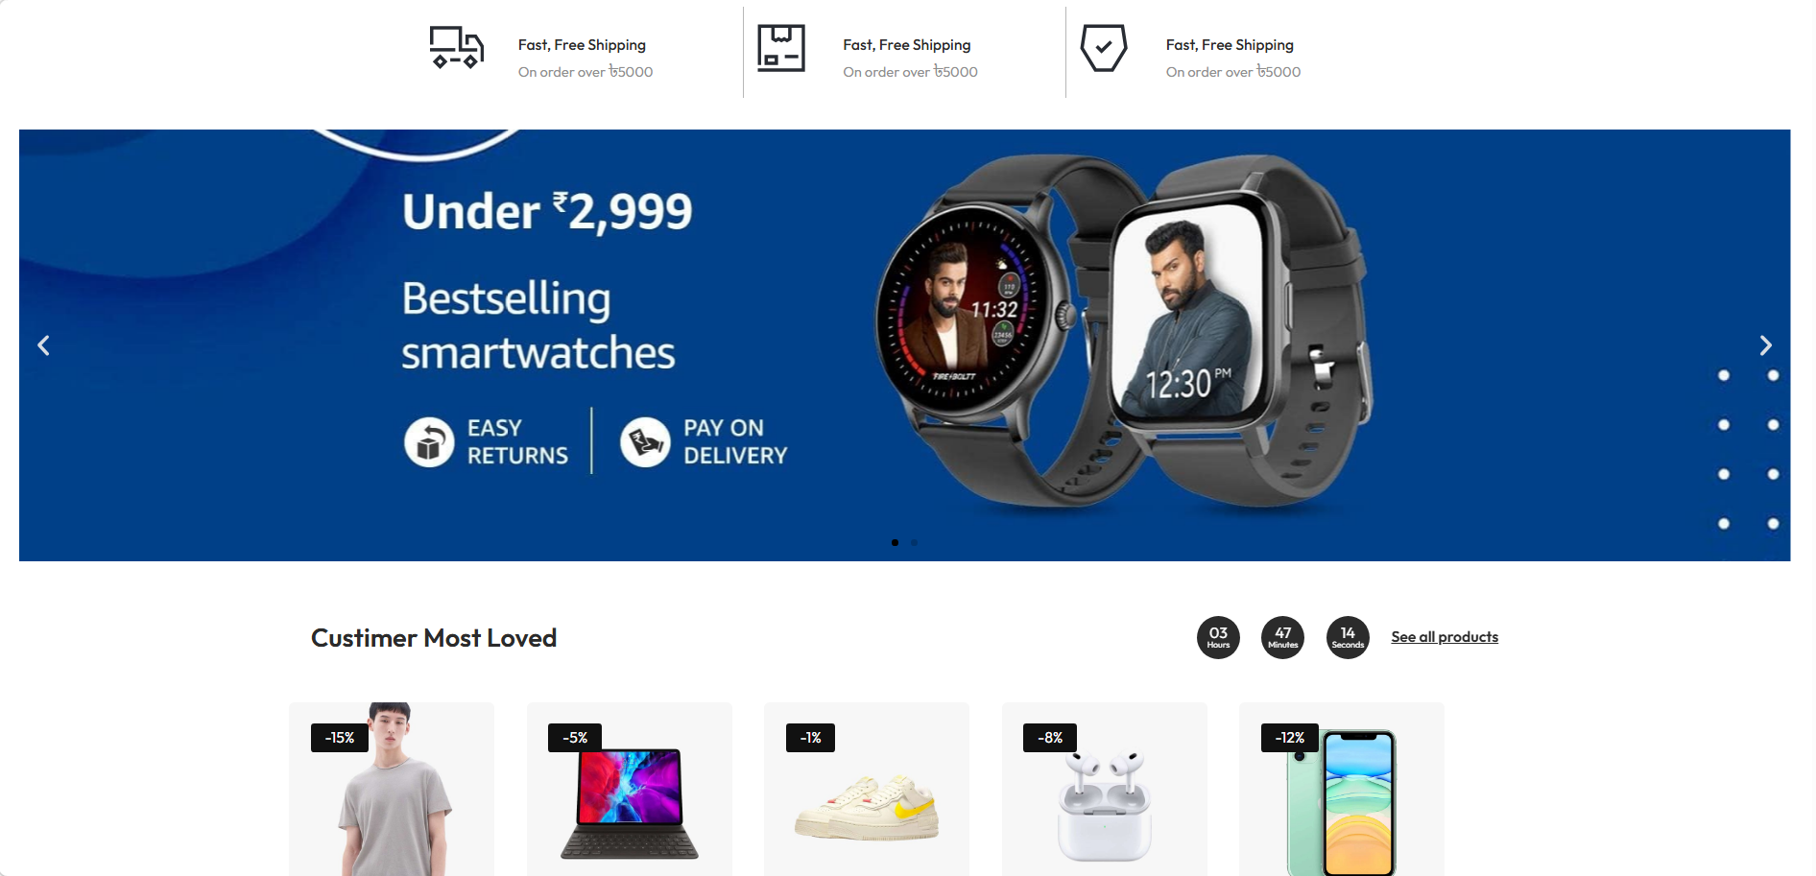Open the white sneaker product card

(867, 790)
